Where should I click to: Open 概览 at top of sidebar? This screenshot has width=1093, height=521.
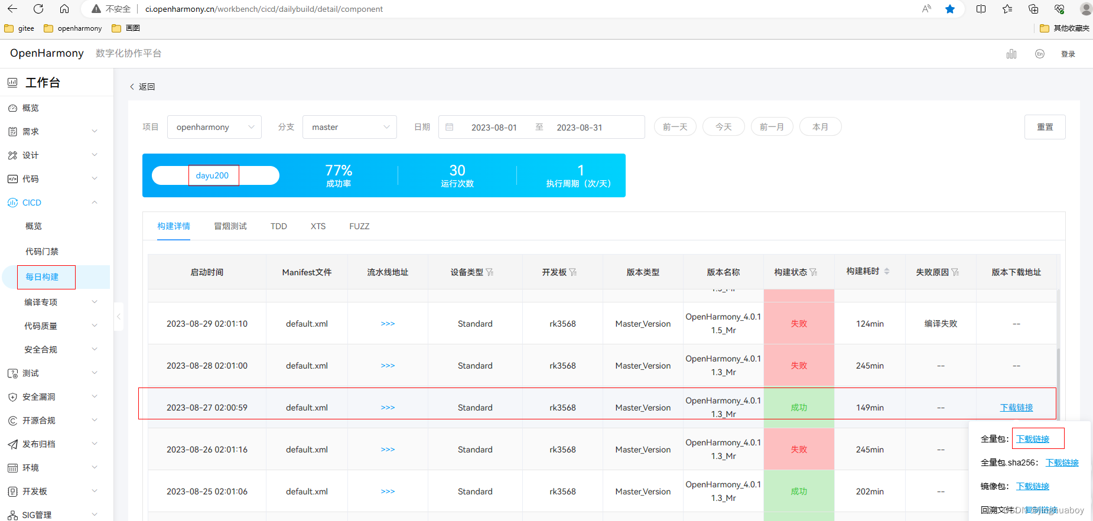[31, 108]
